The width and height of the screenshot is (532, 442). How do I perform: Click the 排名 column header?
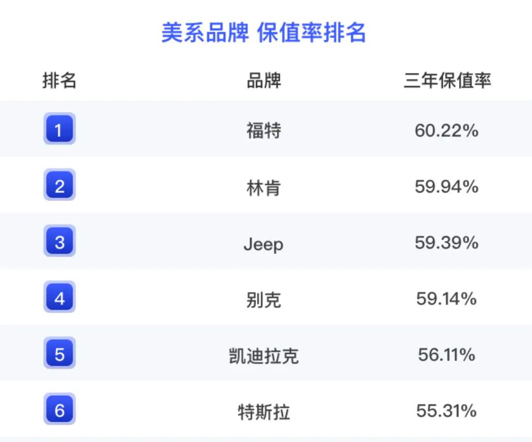(x=60, y=81)
